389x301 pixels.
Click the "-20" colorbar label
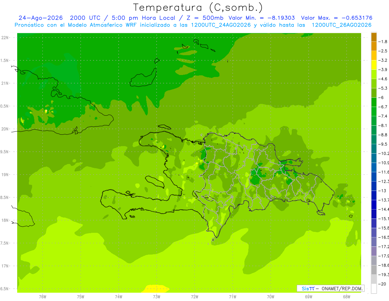[x=383, y=284]
